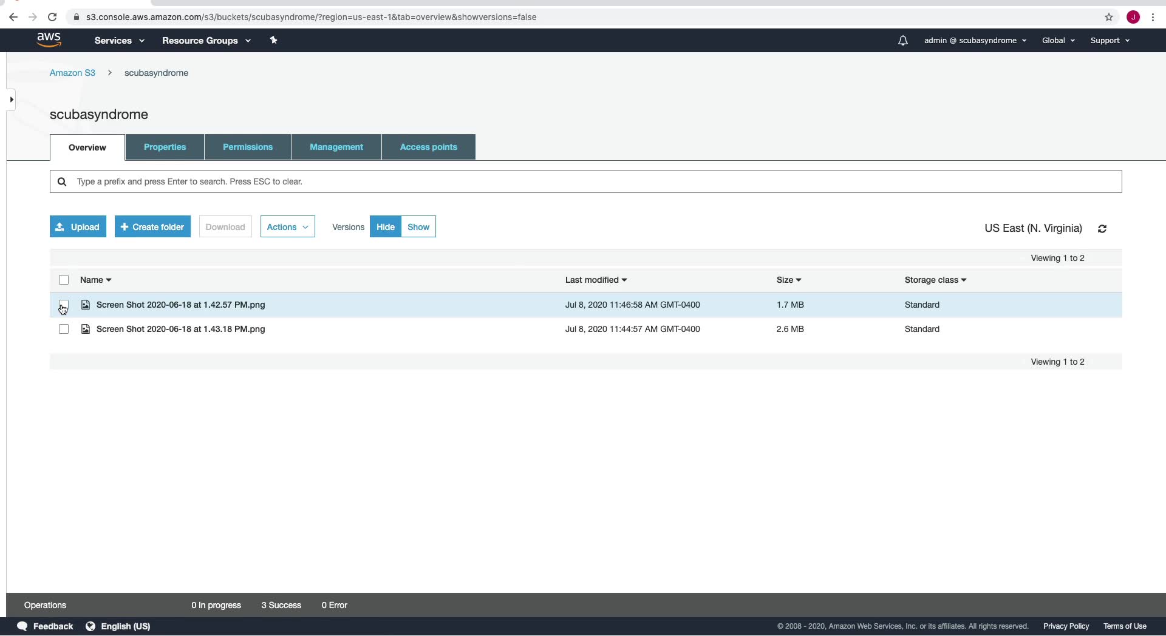Switch to the Properties tab

(165, 147)
